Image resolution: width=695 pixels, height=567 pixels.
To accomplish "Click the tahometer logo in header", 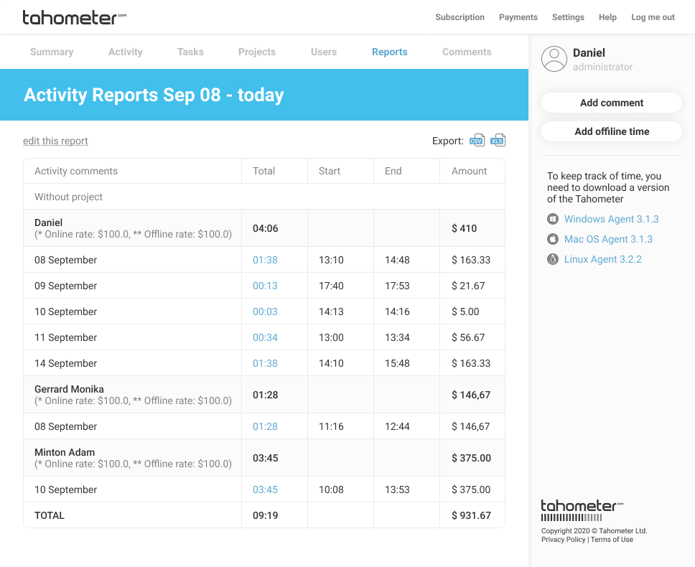I will point(75,17).
